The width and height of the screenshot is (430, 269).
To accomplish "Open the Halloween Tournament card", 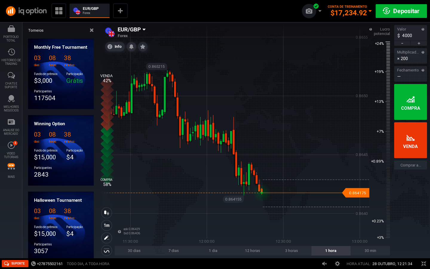I will [x=61, y=225].
